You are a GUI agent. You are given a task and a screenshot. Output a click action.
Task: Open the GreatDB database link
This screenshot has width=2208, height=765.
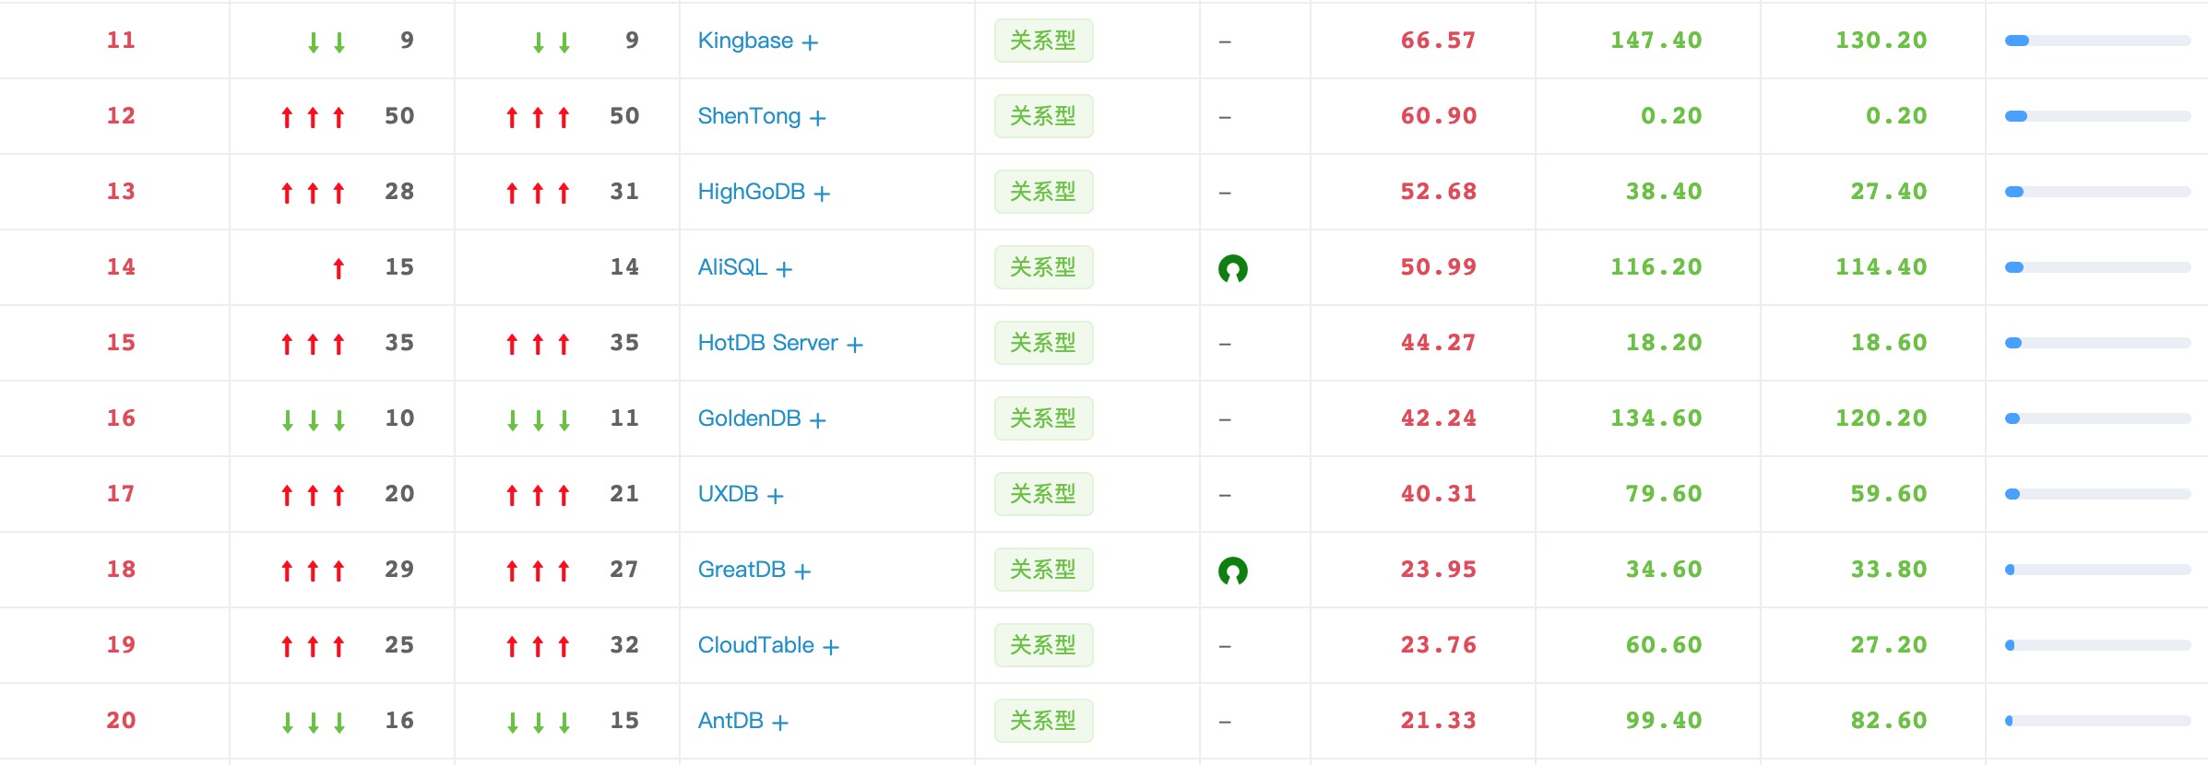pos(742,570)
